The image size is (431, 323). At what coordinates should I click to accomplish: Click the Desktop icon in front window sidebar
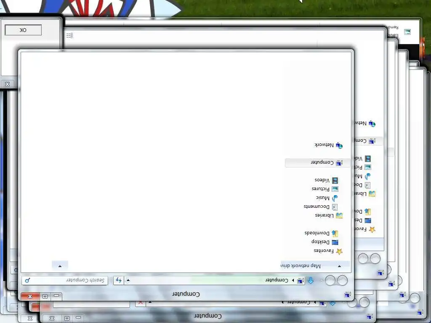click(335, 242)
